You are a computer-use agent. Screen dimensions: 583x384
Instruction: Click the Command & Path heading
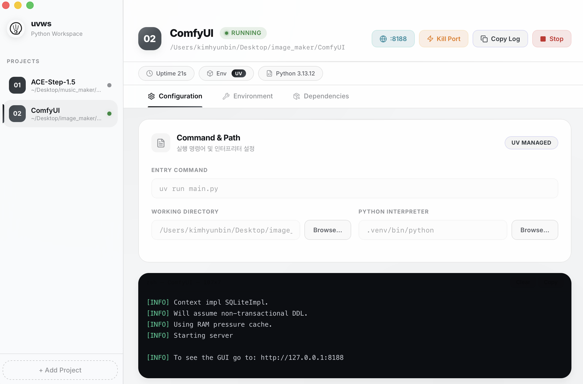pyautogui.click(x=208, y=138)
